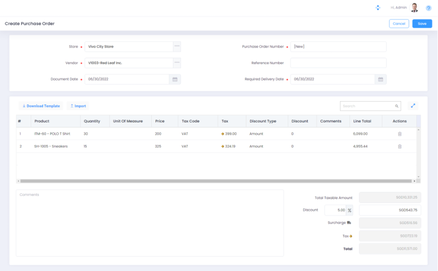
Task: Delete the POLO T Shirt line item
Action: (x=400, y=134)
